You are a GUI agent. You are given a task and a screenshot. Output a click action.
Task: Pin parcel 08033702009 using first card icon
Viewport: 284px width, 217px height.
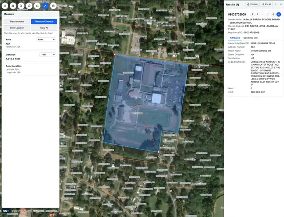click(x=252, y=14)
